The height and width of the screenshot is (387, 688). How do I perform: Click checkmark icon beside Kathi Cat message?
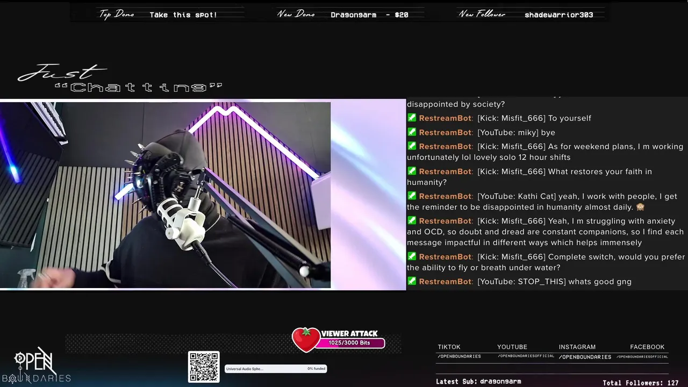point(412,196)
